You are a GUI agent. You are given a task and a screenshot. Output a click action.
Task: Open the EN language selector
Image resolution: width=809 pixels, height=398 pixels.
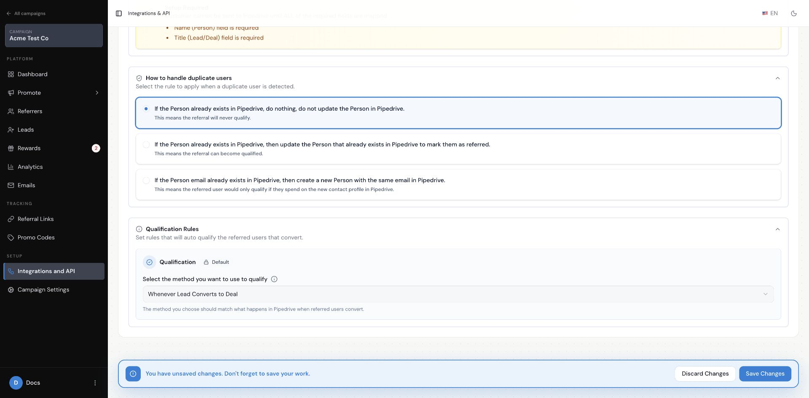click(770, 13)
